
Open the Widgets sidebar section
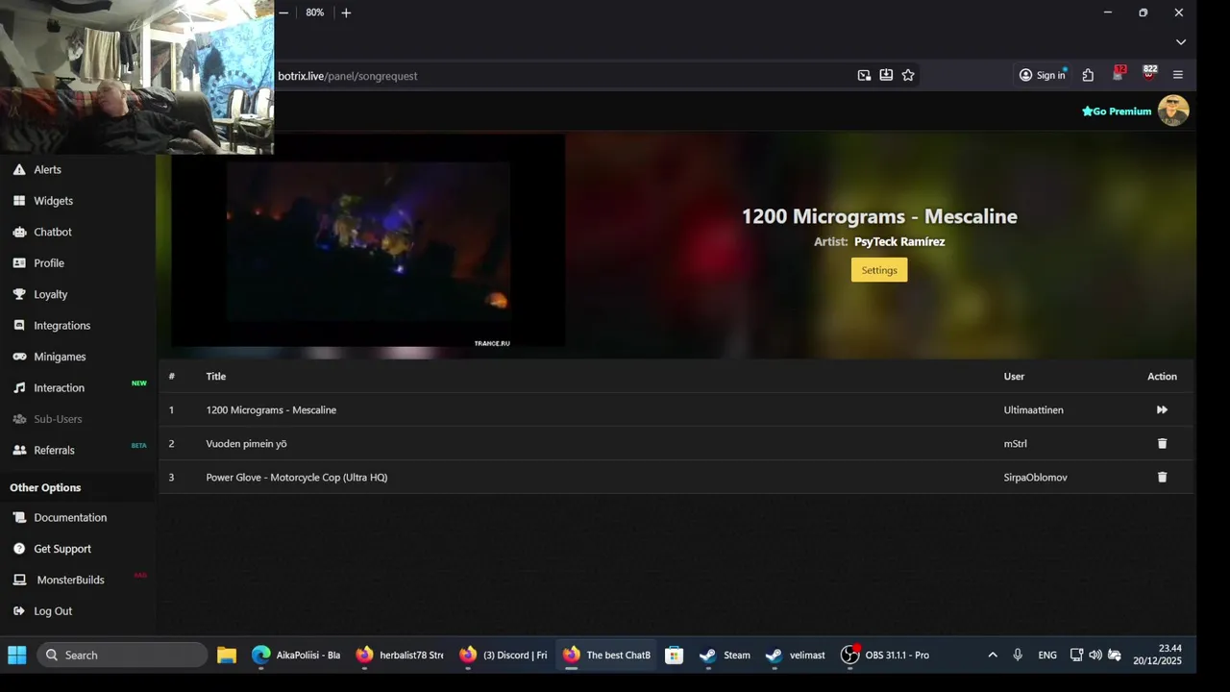(x=53, y=201)
